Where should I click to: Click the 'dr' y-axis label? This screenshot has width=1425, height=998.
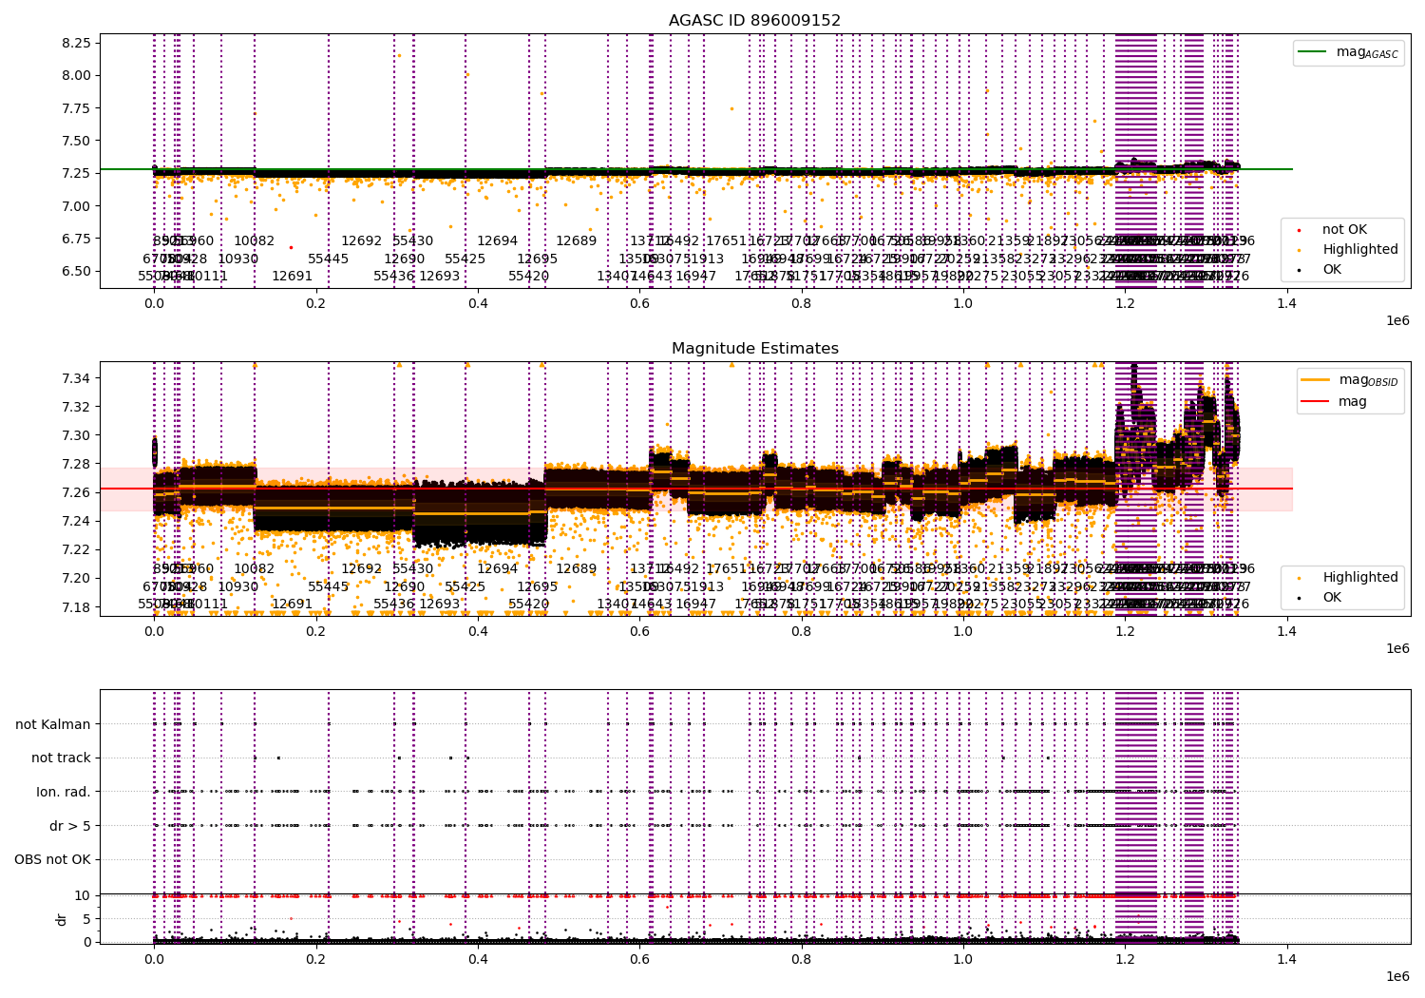62,919
